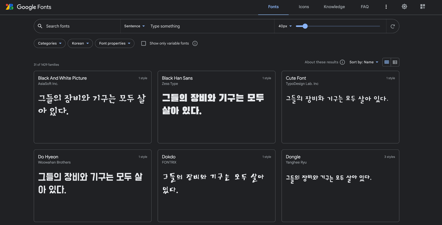Viewport: 442px width, 225px height.
Task: Open the FAQ tab
Action: coord(365,7)
